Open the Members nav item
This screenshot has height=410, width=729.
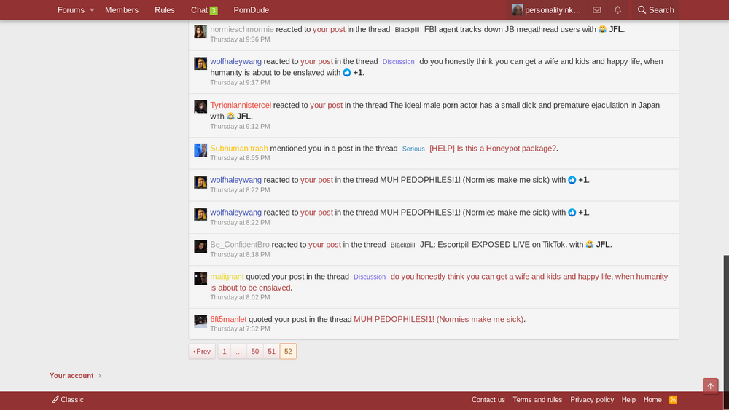tap(121, 9)
